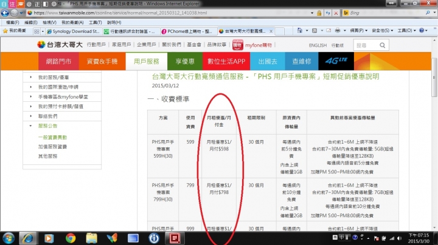Click the 聯絡我們 sidebar item

coord(48,116)
